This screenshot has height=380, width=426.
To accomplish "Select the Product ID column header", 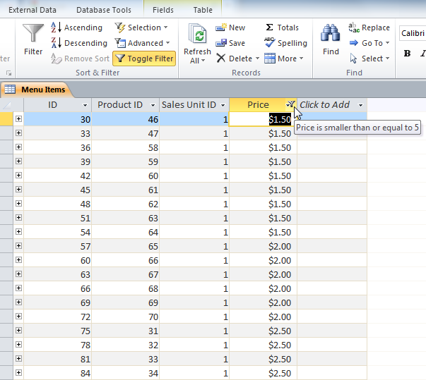I will 120,104.
